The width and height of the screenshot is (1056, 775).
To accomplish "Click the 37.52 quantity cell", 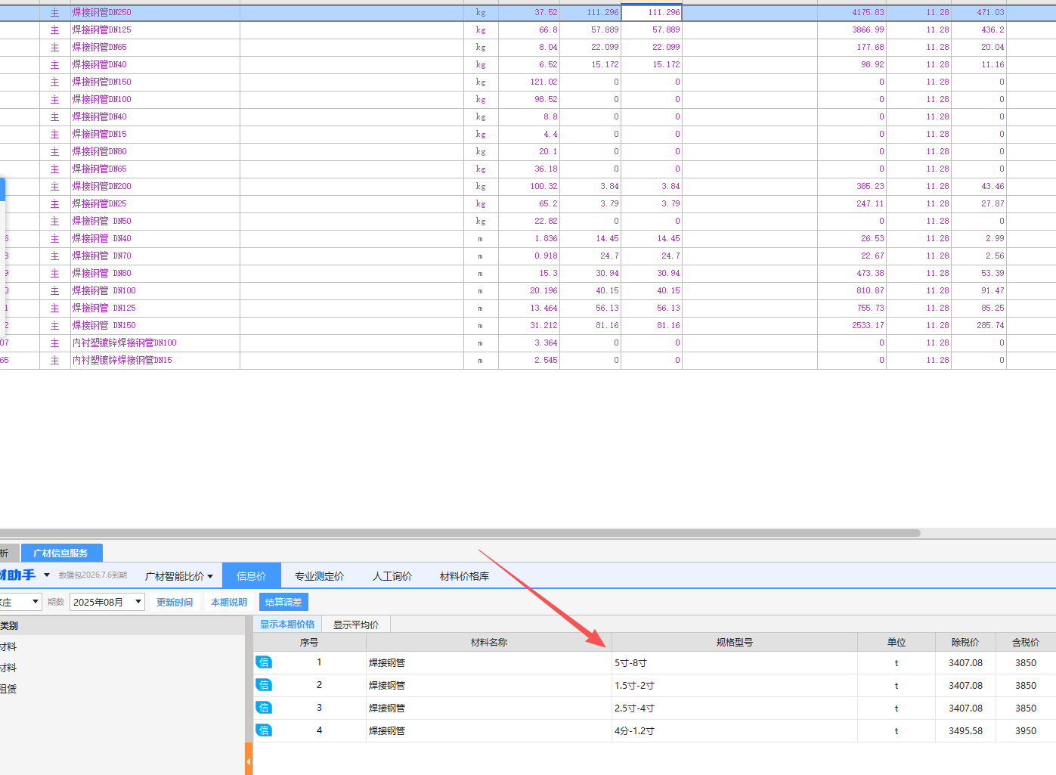I will pyautogui.click(x=529, y=13).
